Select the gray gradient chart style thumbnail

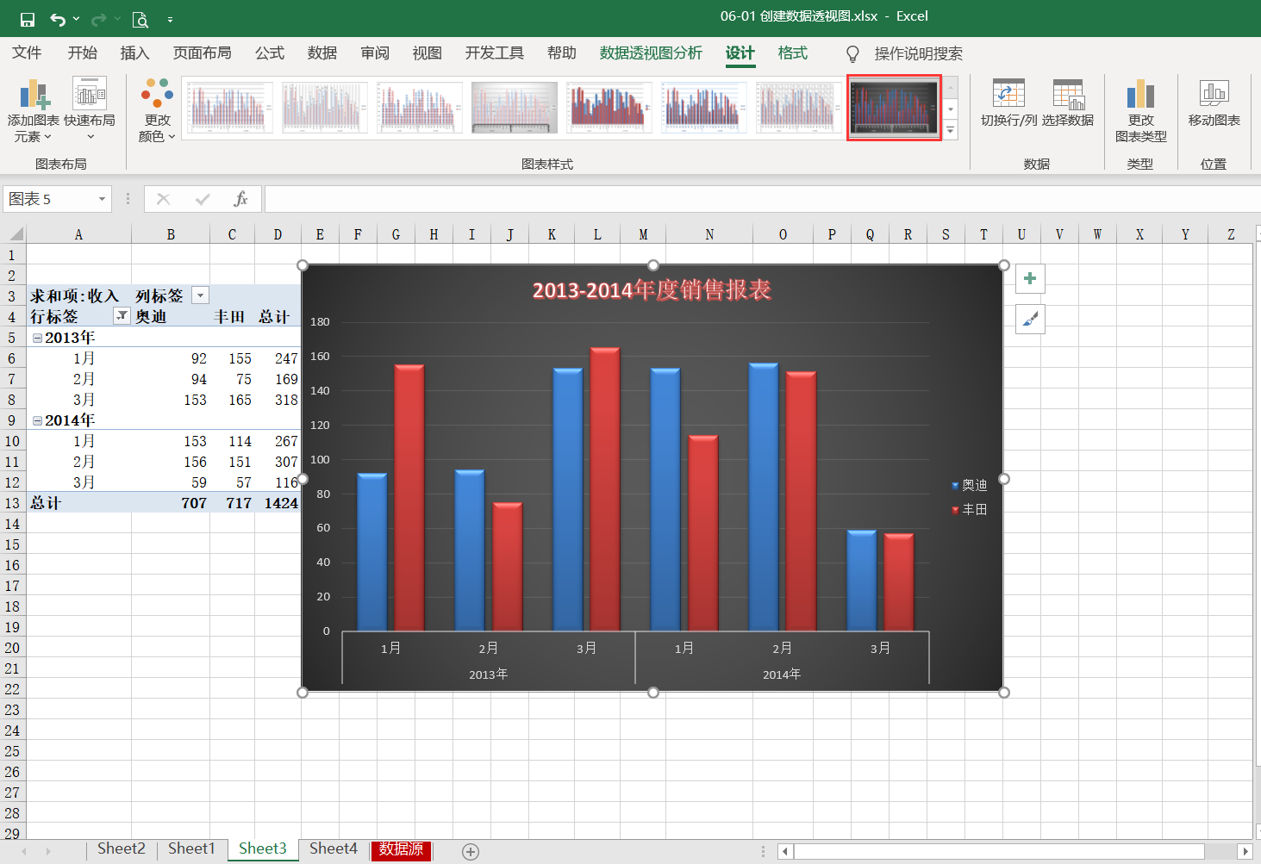pyautogui.click(x=514, y=108)
